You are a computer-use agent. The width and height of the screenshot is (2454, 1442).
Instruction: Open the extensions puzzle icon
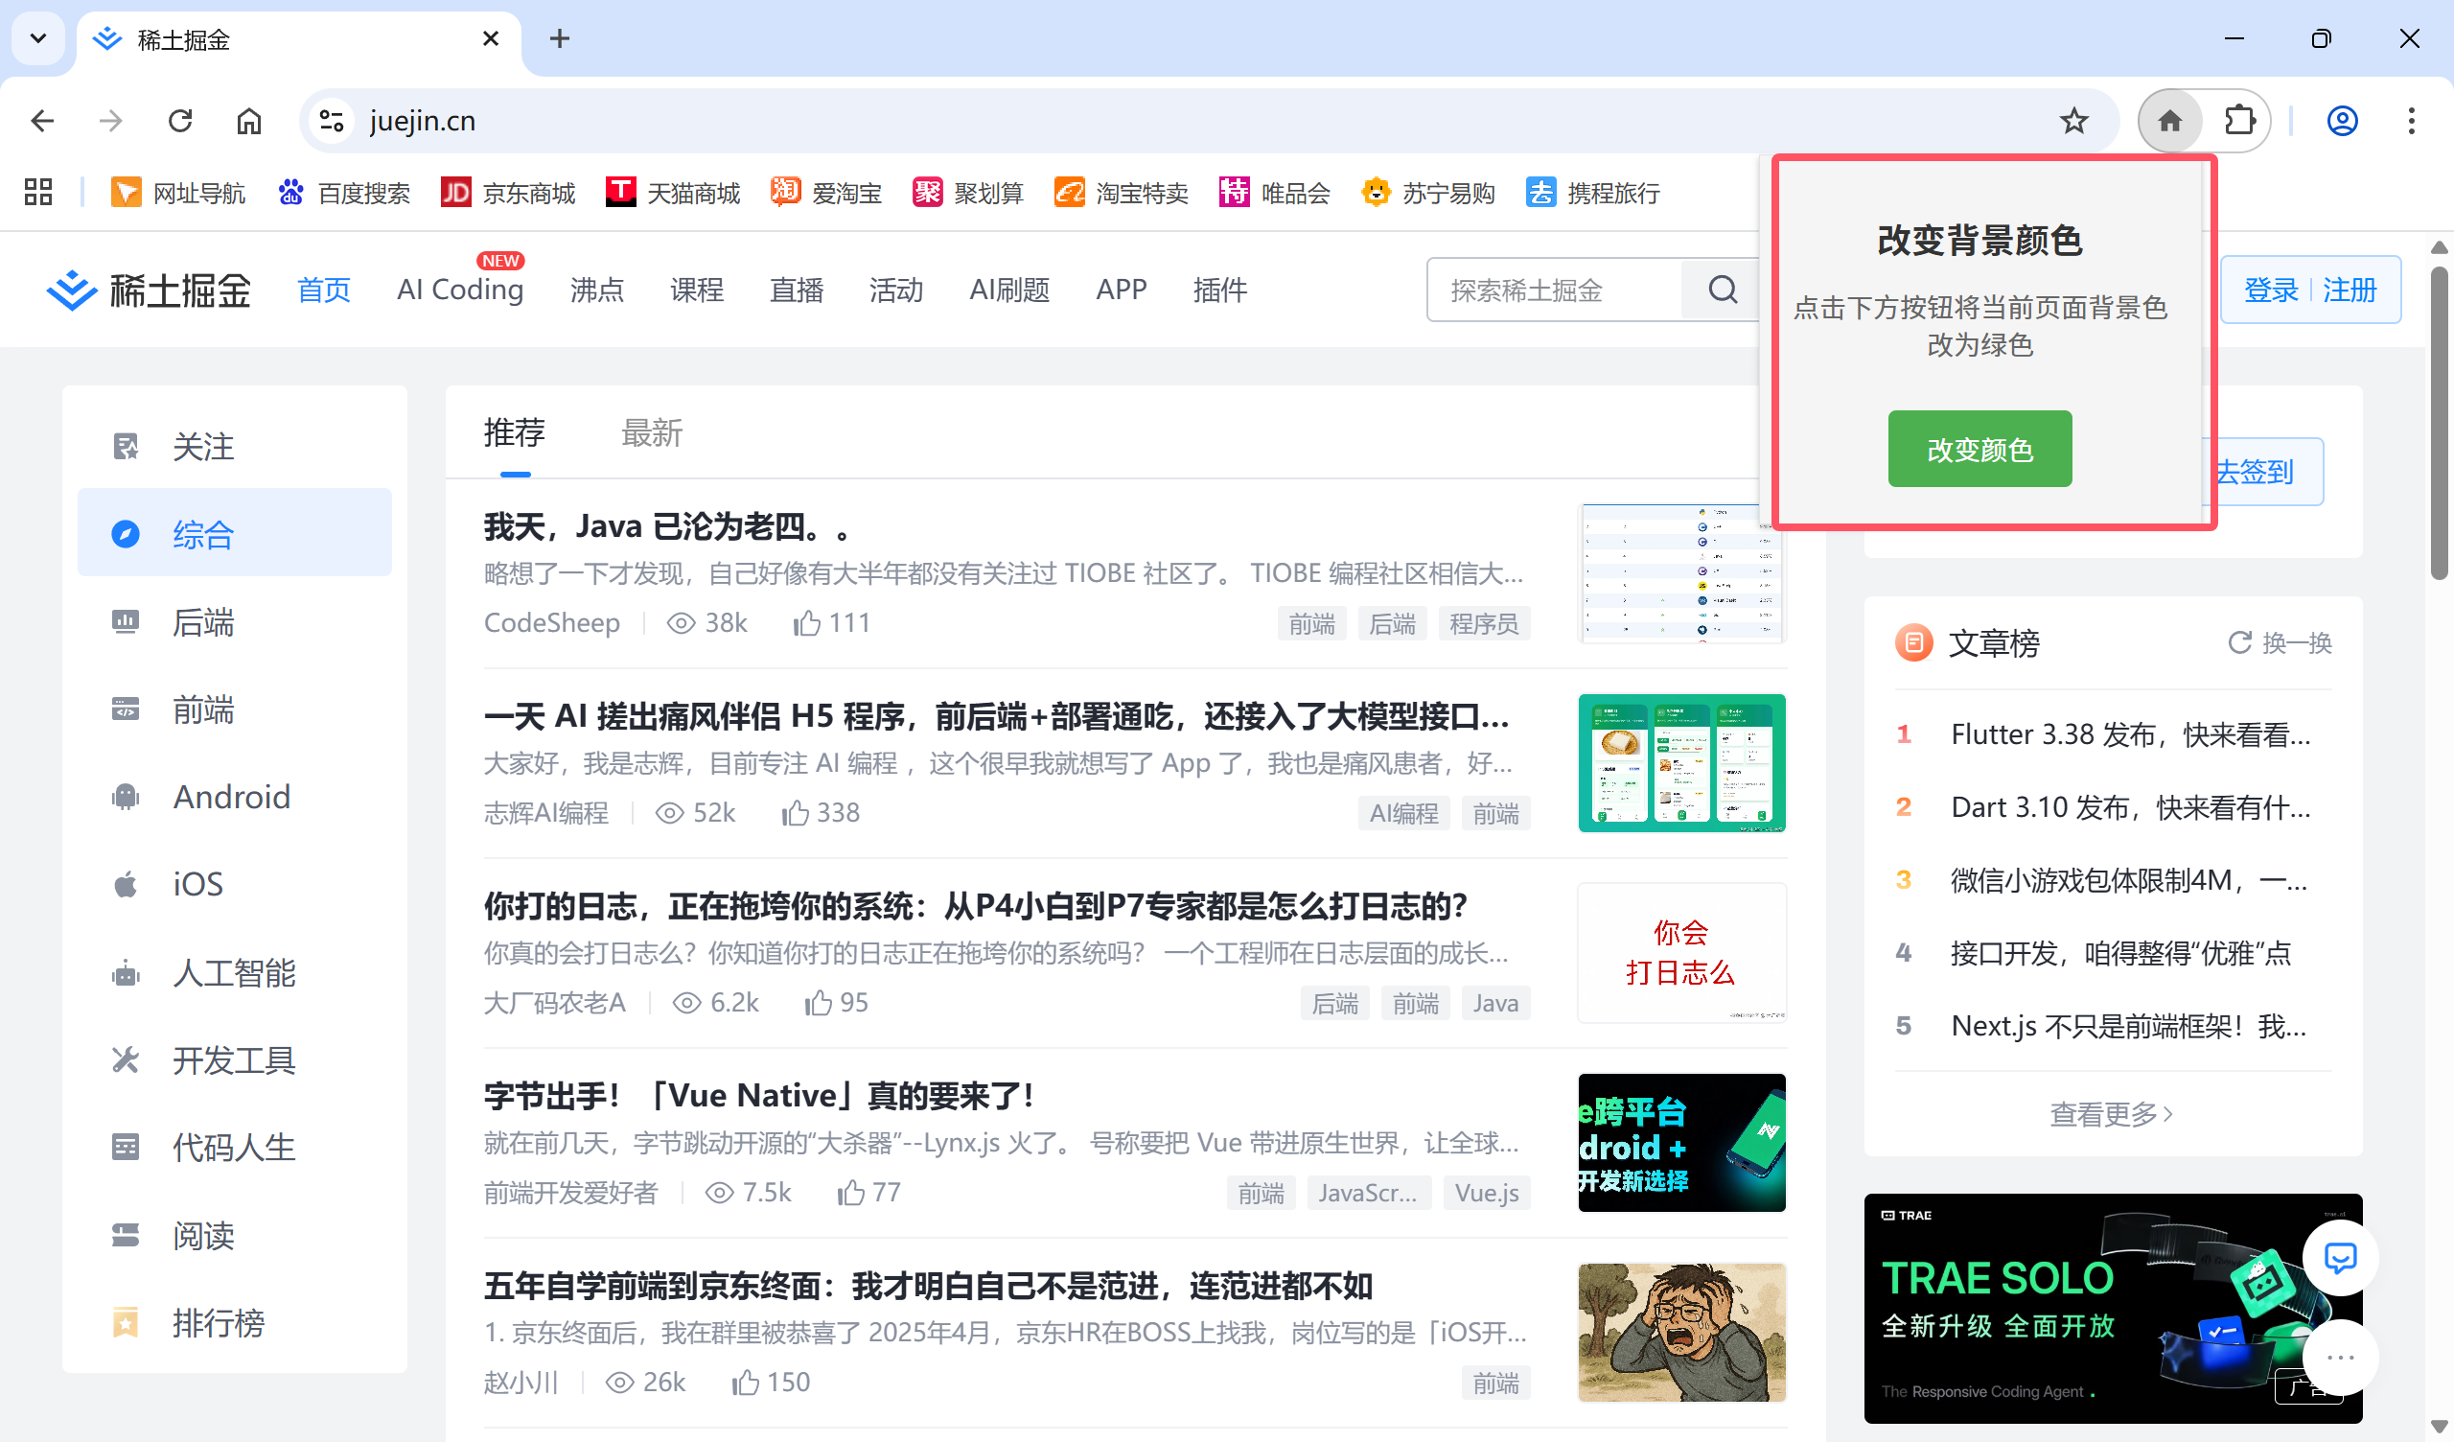2238,121
